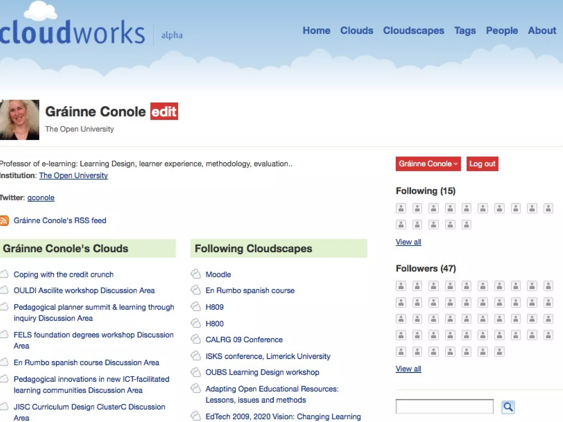This screenshot has height=422, width=563.
Task: Open the gconole Twitter link
Action: pos(41,198)
